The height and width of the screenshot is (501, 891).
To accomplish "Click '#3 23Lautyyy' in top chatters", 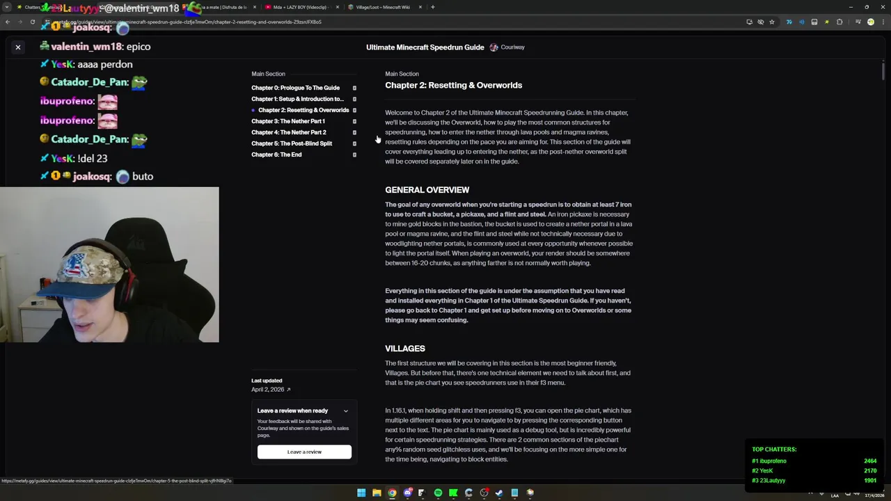I will tap(768, 481).
